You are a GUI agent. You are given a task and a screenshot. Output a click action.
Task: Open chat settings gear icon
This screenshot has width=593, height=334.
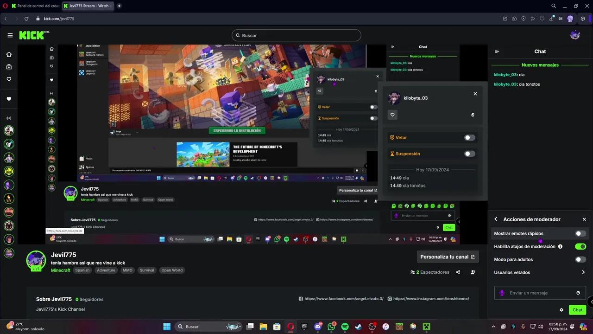click(561, 310)
